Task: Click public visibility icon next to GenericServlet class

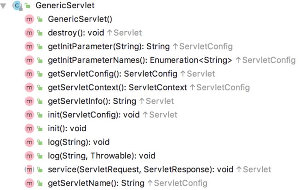Action: click(28, 6)
